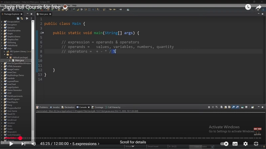This screenshot has width=266, height=149.
Task: Collapse the Help project node
Action: coord(2,48)
